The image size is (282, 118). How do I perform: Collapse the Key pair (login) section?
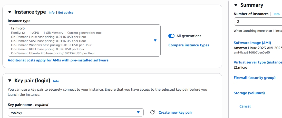[x=10, y=81]
